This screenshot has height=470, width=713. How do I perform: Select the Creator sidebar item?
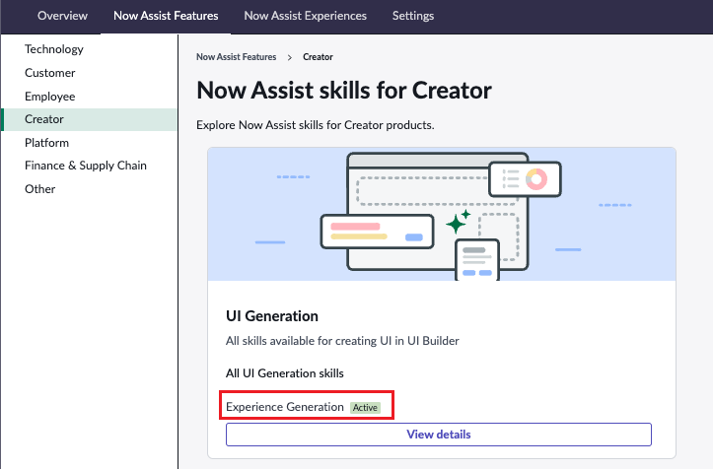tap(90, 119)
